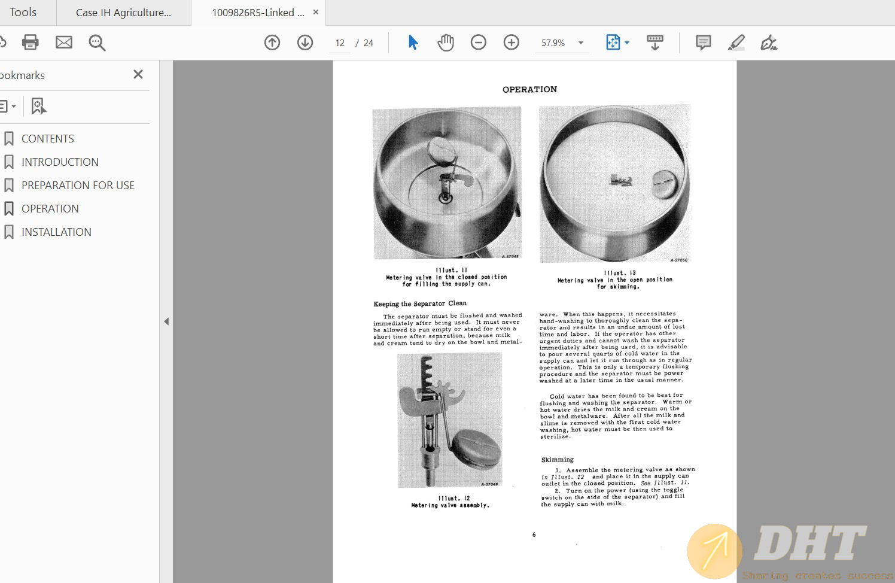Zoom in with plus button
This screenshot has width=895, height=583.
tap(512, 42)
